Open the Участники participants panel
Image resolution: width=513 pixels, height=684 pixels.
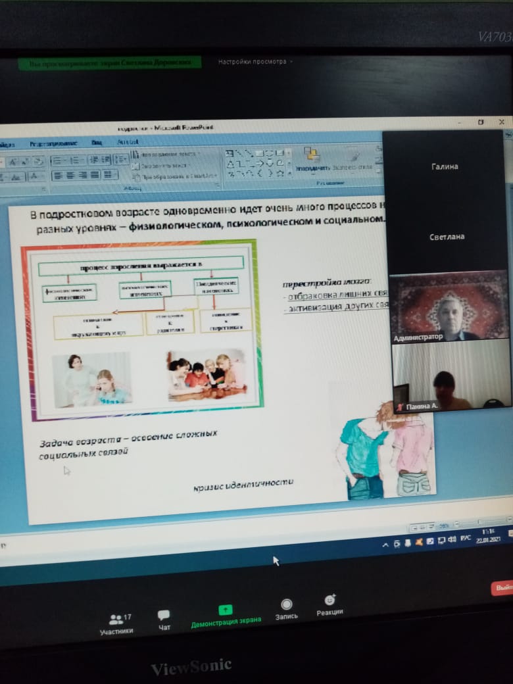tap(116, 623)
